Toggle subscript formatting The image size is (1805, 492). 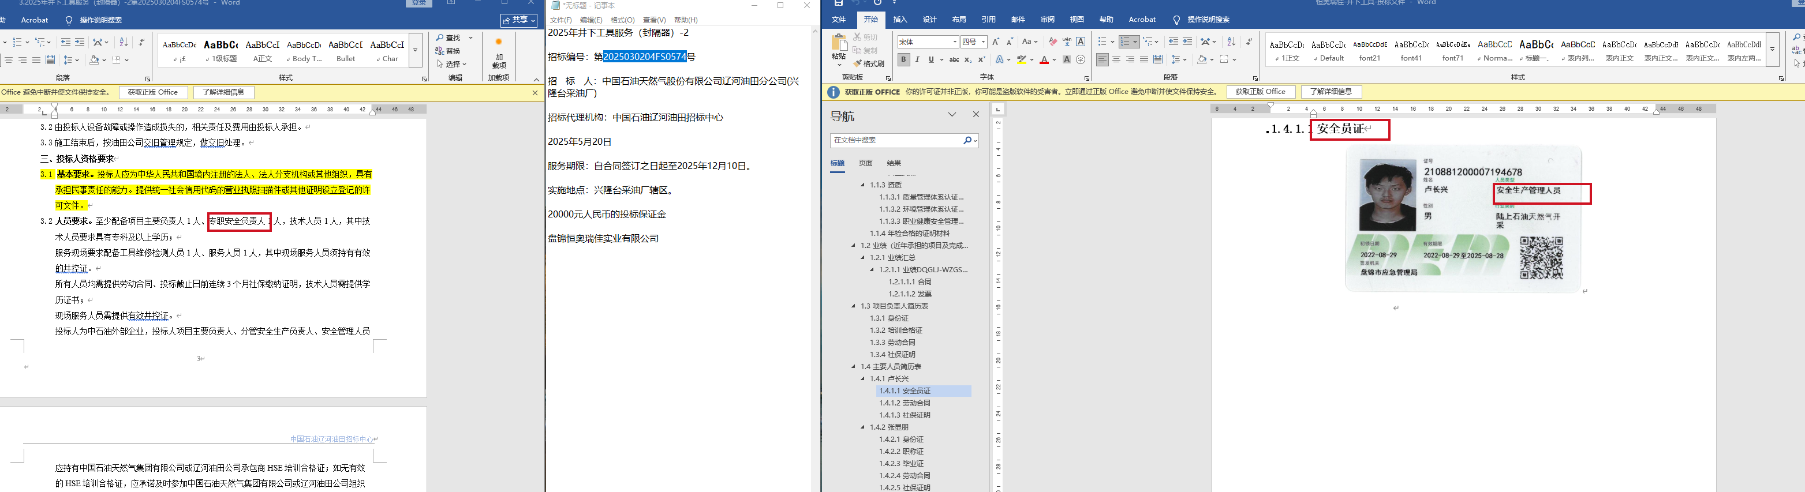(x=967, y=60)
